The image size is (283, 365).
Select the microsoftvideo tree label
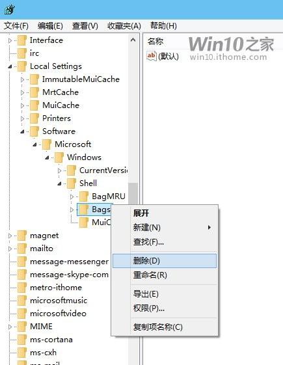[x=58, y=314]
